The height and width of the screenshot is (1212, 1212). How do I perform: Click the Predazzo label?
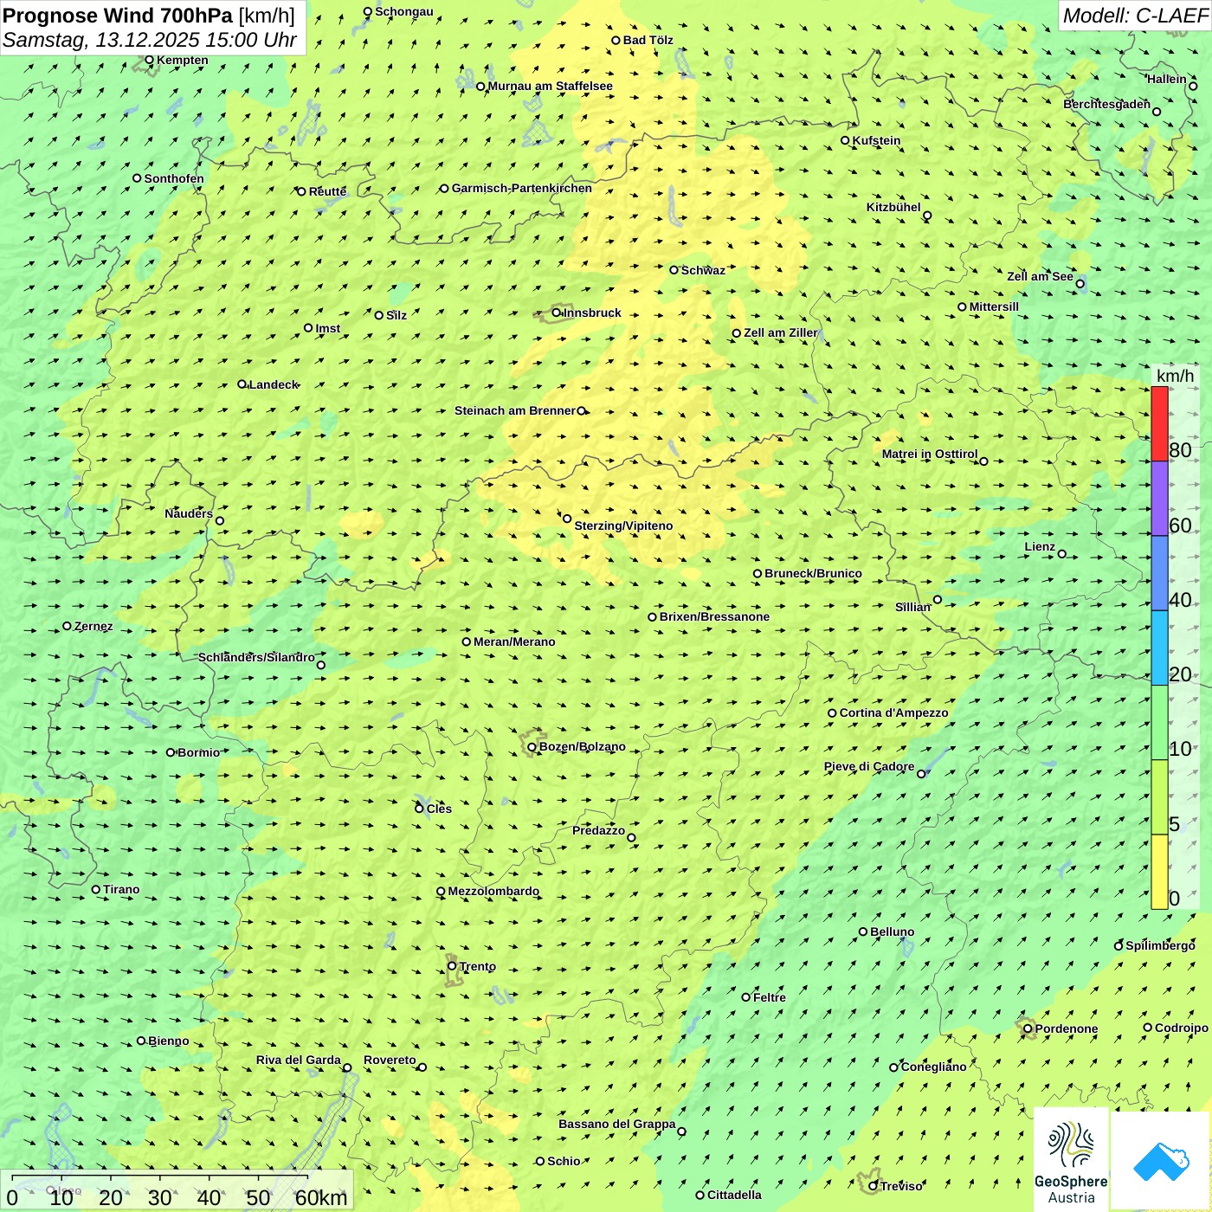coord(598,830)
